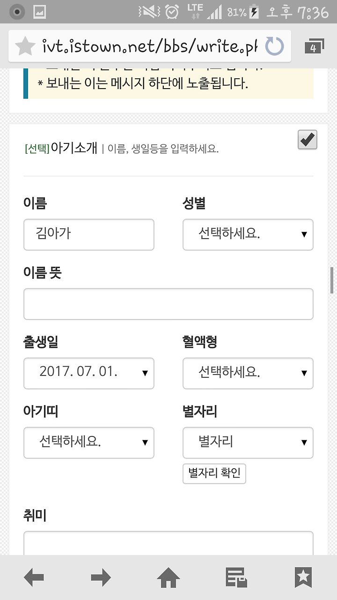This screenshot has width=337, height=600.
Task: Click the 별자리 확인 button
Action: pos(214,473)
